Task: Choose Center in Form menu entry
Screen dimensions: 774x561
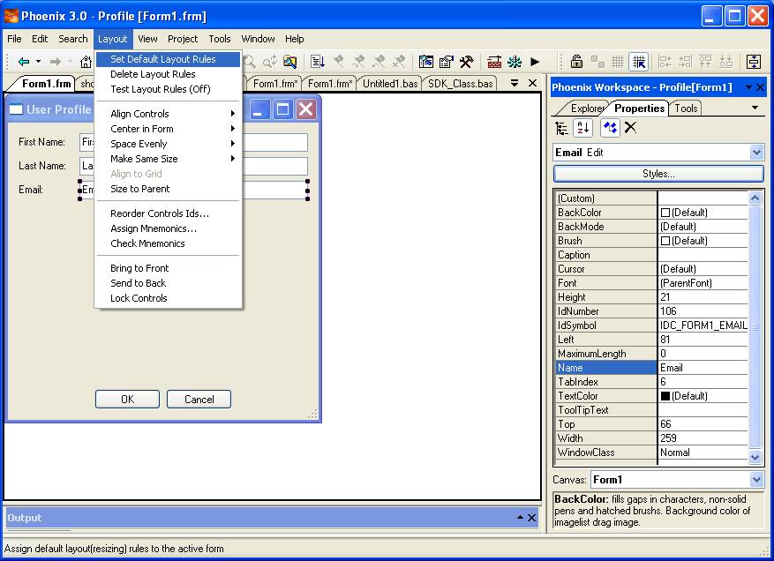Action: click(x=168, y=129)
